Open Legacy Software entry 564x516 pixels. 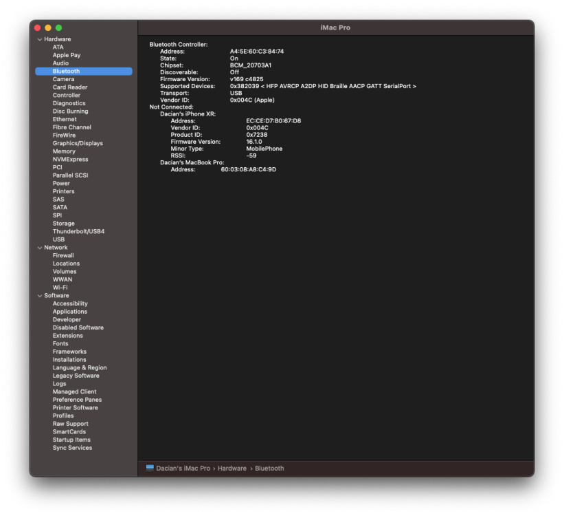coord(76,376)
